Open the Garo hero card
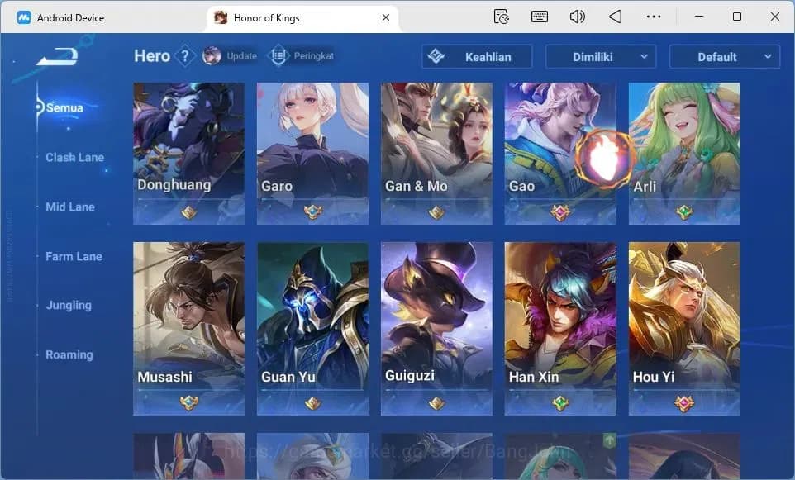Viewport: 795px width, 480px height. pyautogui.click(x=313, y=153)
